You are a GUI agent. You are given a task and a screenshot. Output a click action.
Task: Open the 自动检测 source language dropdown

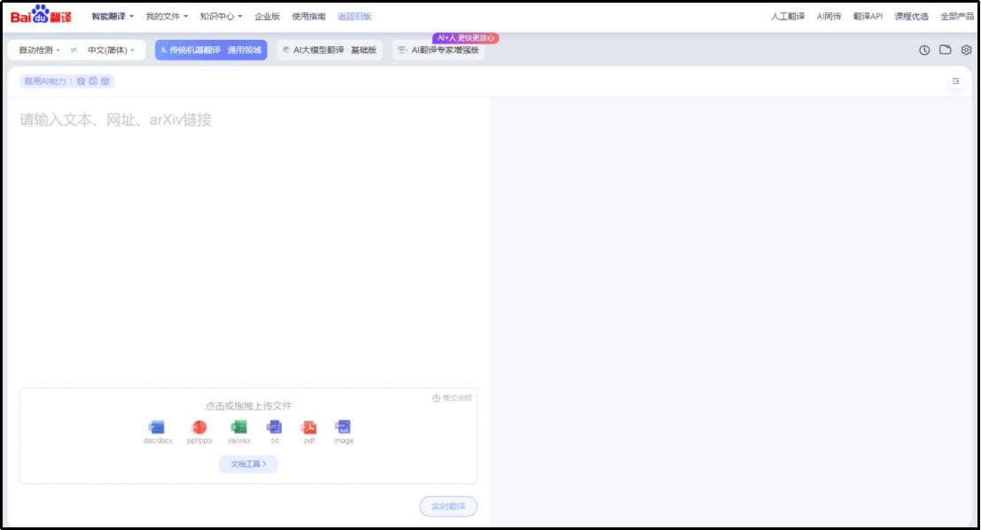[39, 50]
